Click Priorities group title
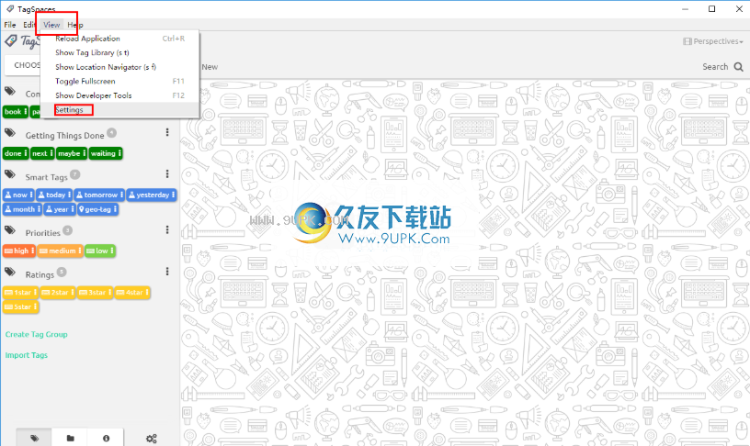 click(x=42, y=233)
